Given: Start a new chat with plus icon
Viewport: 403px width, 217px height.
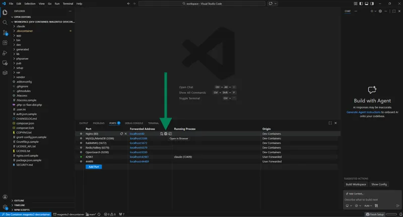Looking at the screenshot, I should pos(372,11).
